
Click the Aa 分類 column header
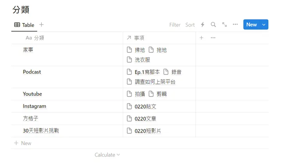(x=35, y=38)
